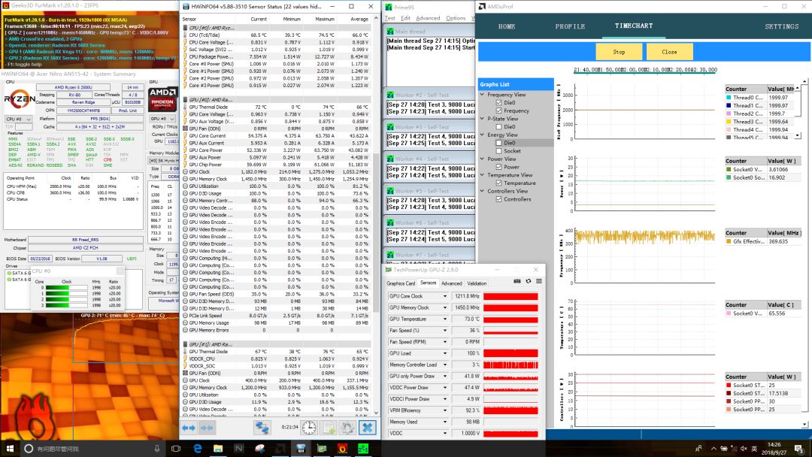Click HWiNFO shrink sensor columns arrows icon
The image size is (812, 457).
pyautogui.click(x=207, y=428)
